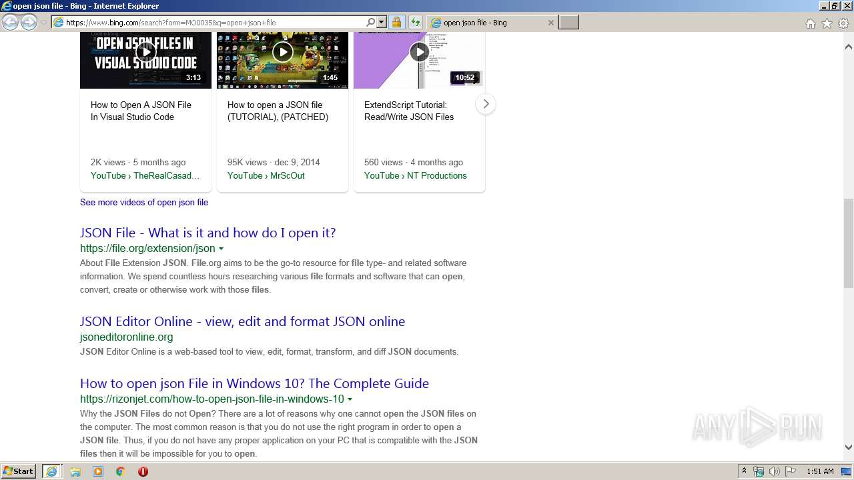
Task: Open the Windows Start menu
Action: tap(19, 471)
